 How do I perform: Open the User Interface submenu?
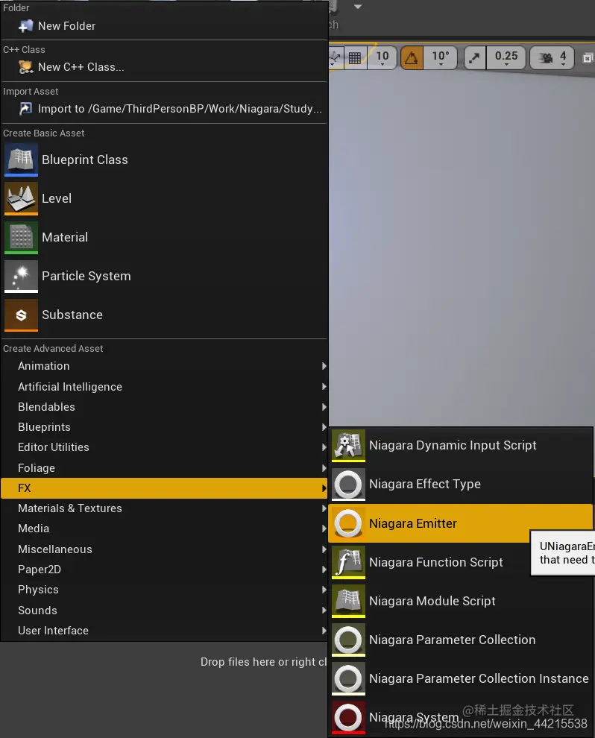point(164,631)
